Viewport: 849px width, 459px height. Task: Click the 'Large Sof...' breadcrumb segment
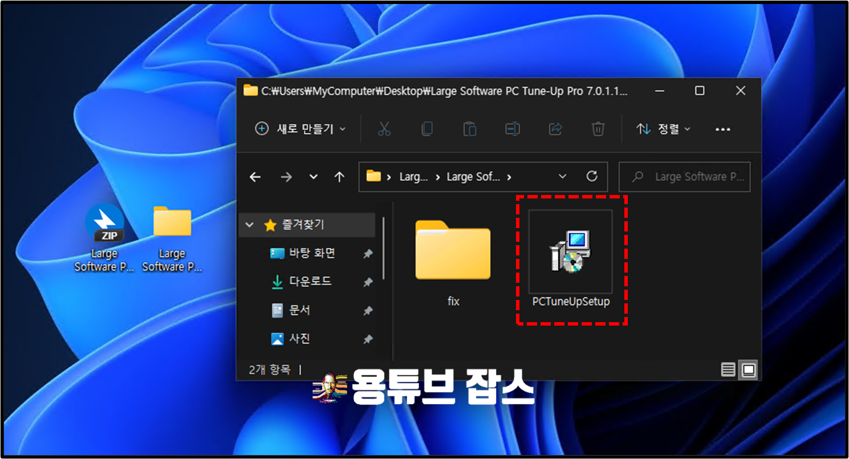tap(473, 177)
